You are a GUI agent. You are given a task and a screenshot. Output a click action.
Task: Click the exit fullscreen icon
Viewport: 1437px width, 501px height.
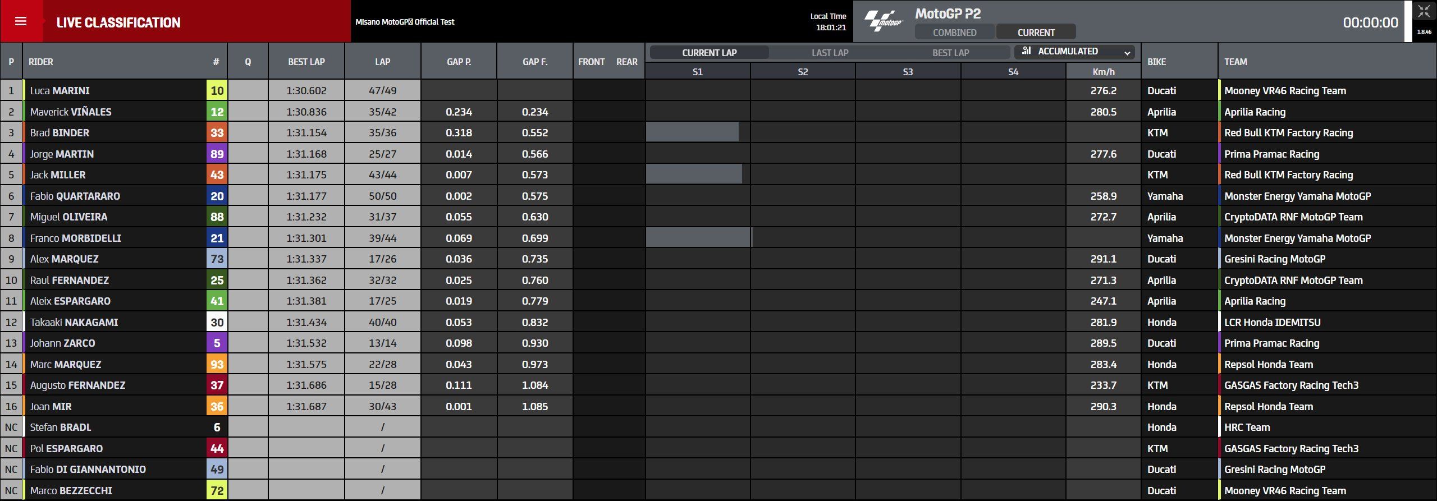coord(1424,12)
